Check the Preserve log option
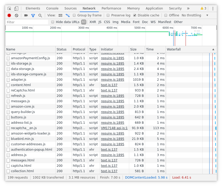Screen dimensions: 222x186 tap(108, 15)
